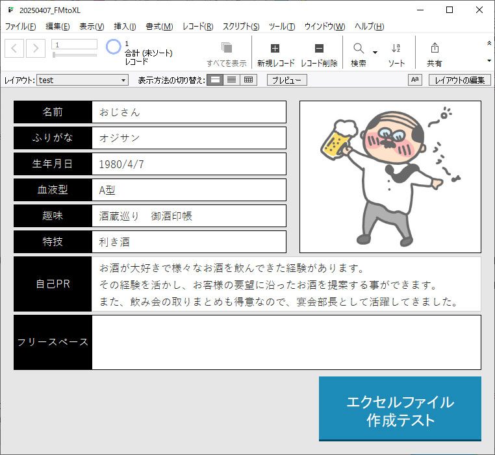This screenshot has width=495, height=455.
Task: Click Show All (すべてを表示) icon
Action: click(227, 48)
